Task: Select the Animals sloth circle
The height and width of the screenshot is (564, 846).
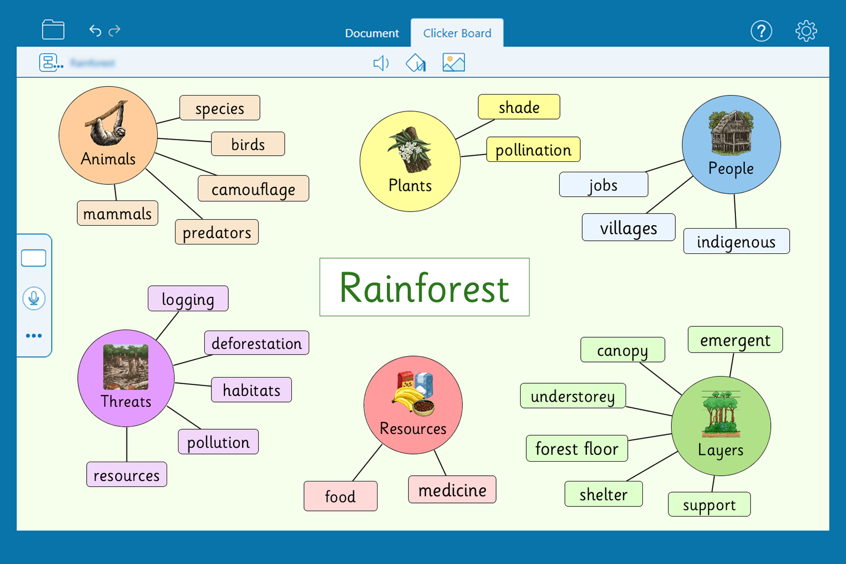Action: pyautogui.click(x=108, y=136)
